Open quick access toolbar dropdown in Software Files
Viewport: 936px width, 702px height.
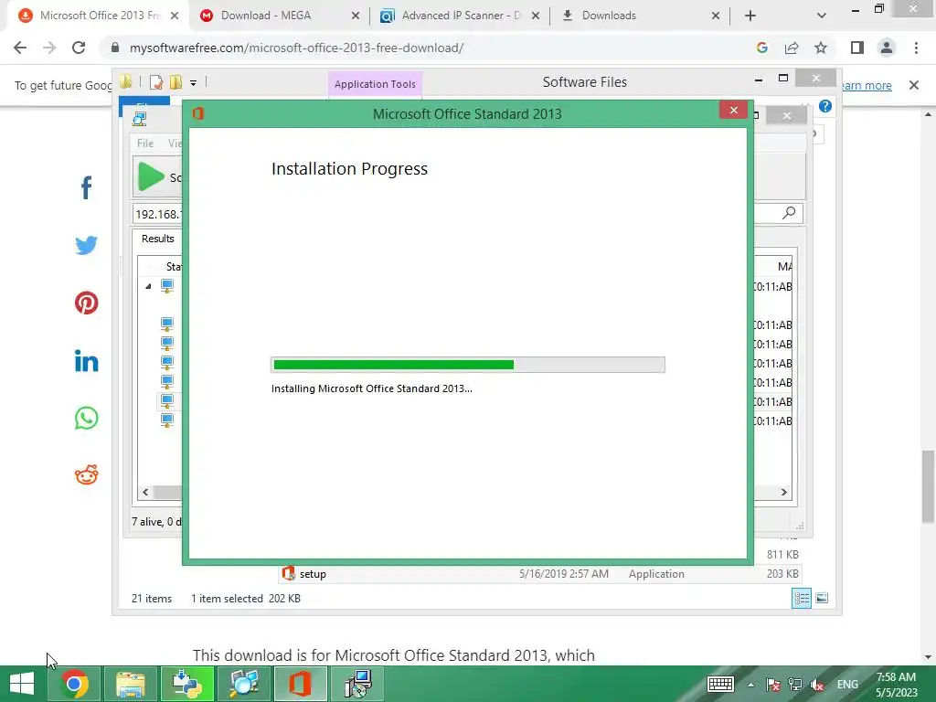194,83
